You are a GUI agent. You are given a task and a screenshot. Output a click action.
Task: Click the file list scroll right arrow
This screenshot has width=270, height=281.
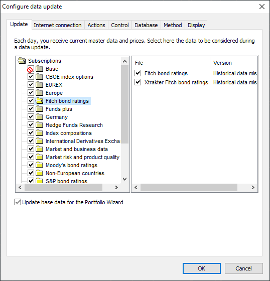coord(252,188)
